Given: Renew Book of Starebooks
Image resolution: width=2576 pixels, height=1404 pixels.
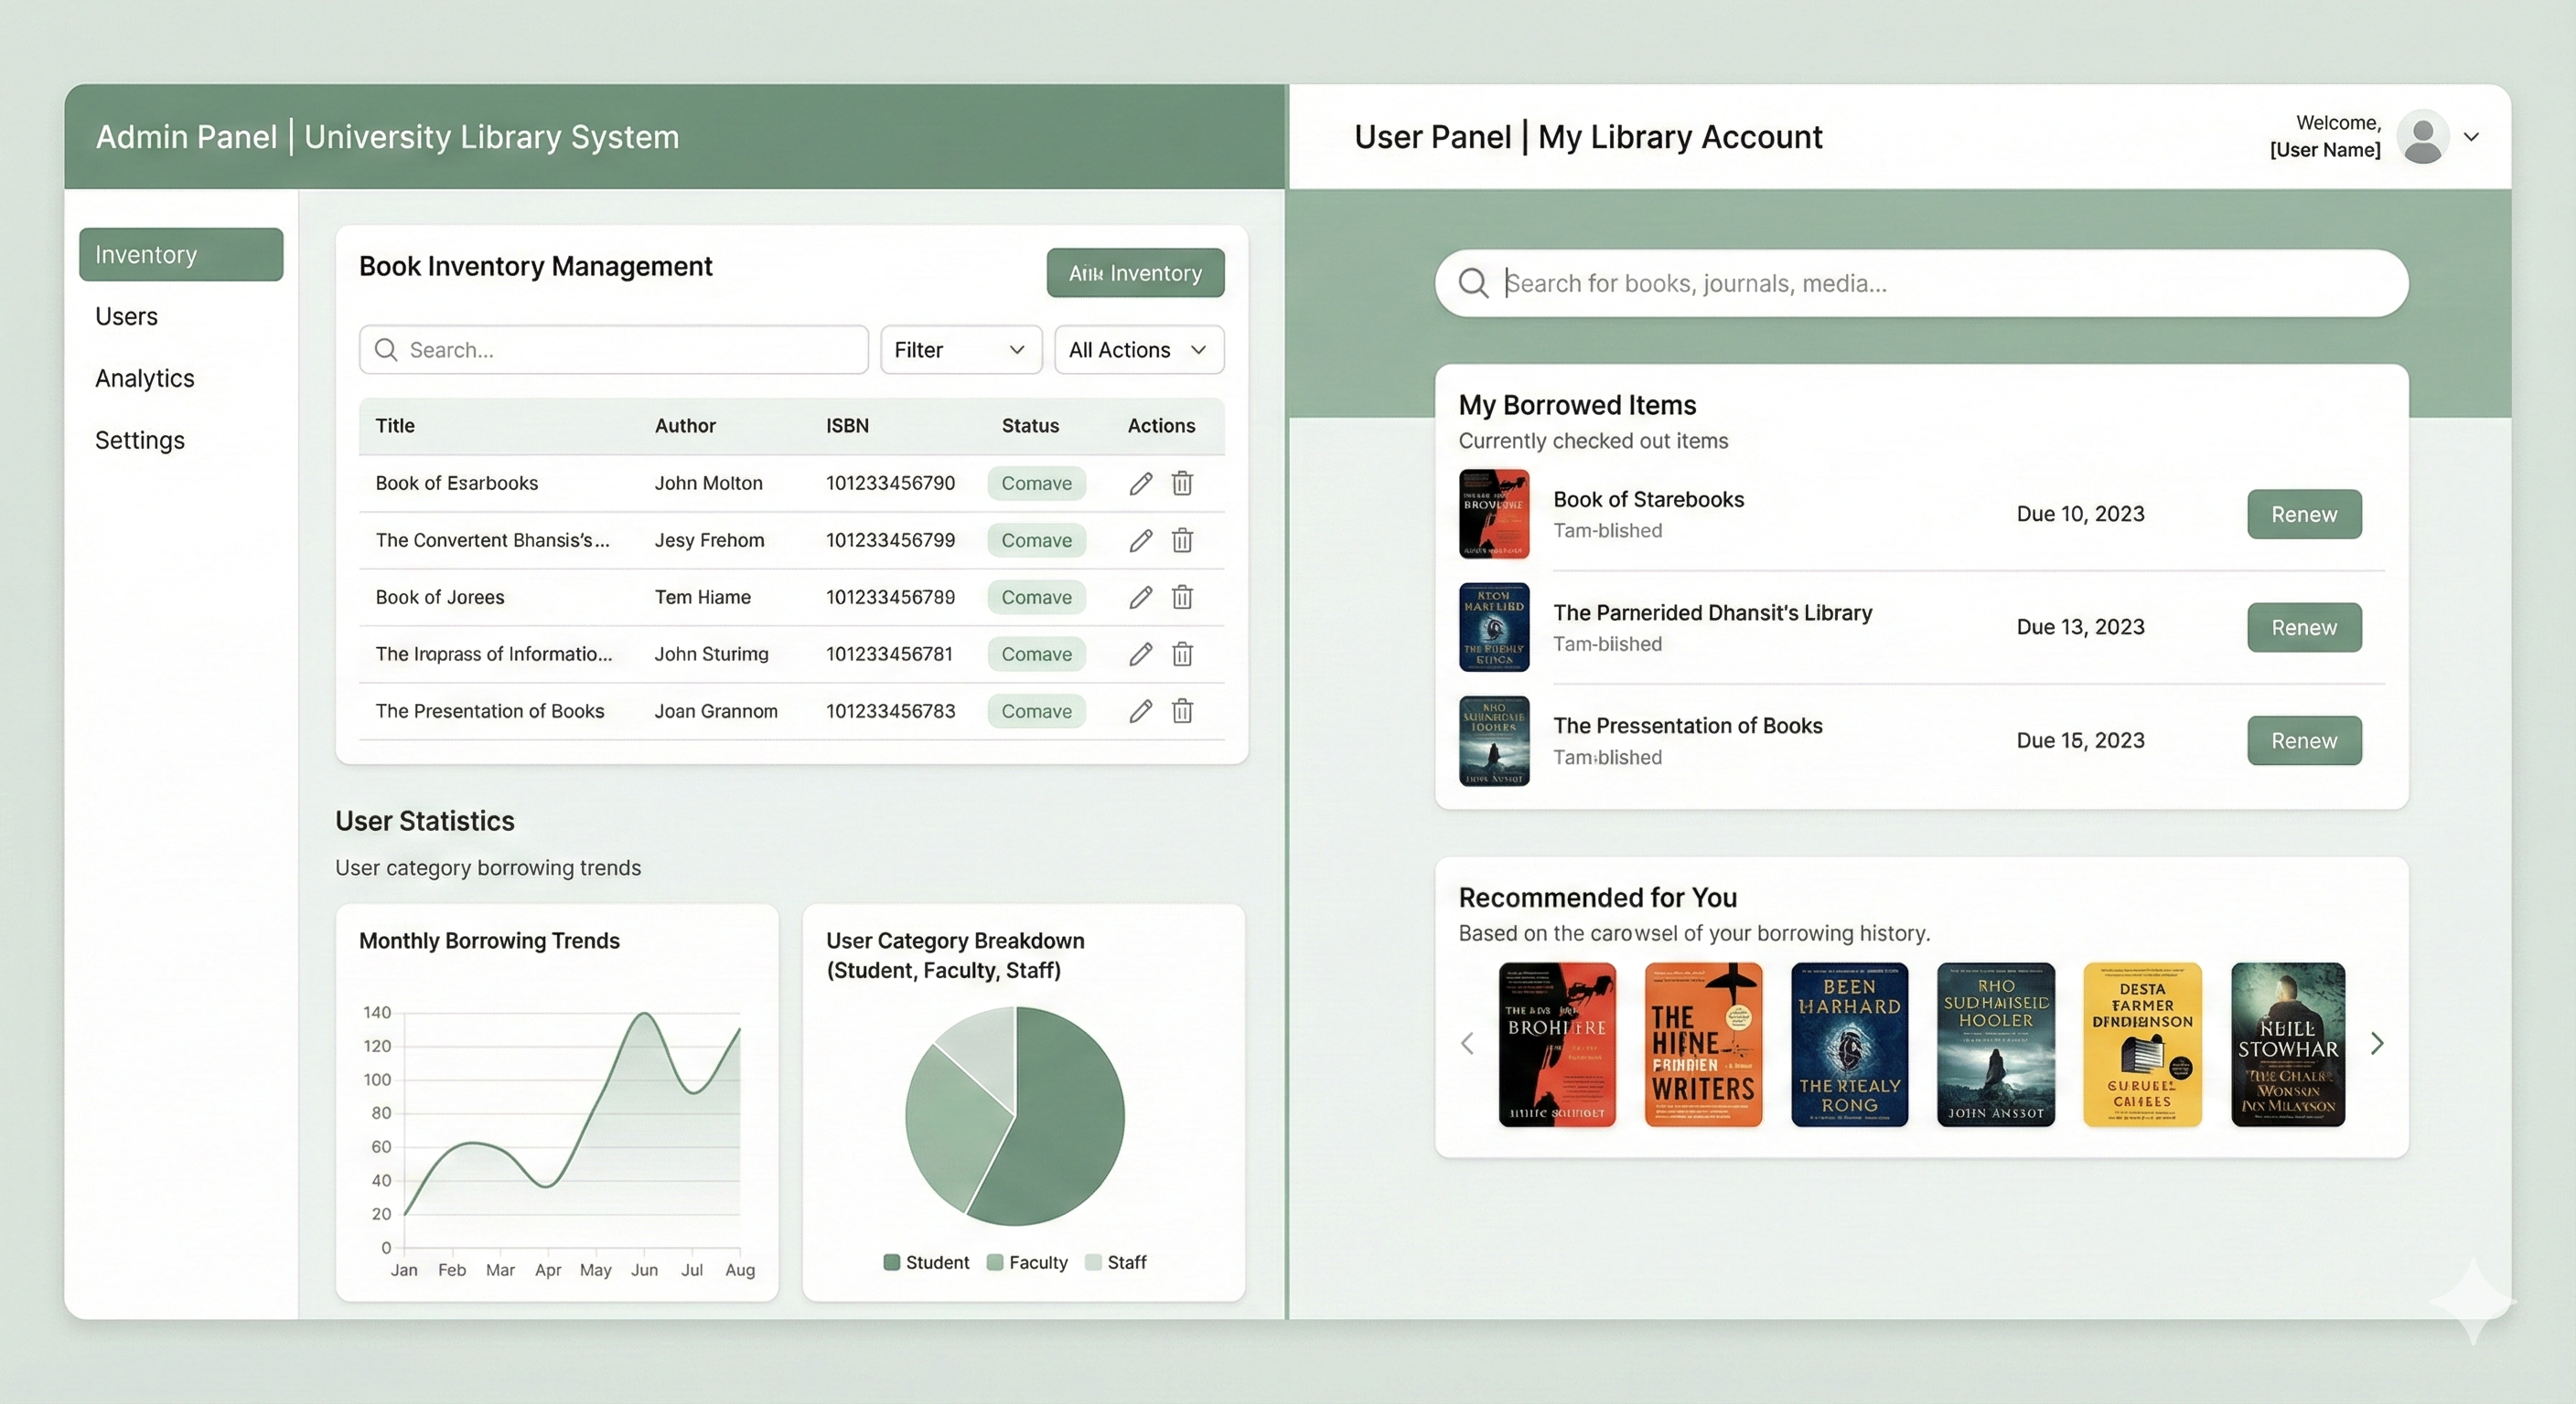Looking at the screenshot, I should [2303, 515].
